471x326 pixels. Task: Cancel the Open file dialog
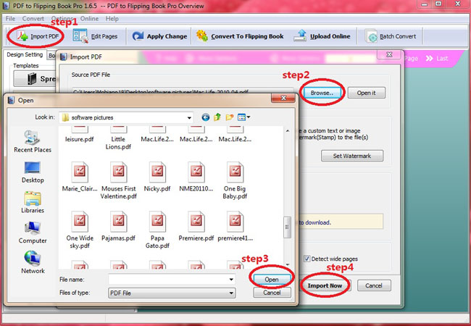tap(272, 293)
